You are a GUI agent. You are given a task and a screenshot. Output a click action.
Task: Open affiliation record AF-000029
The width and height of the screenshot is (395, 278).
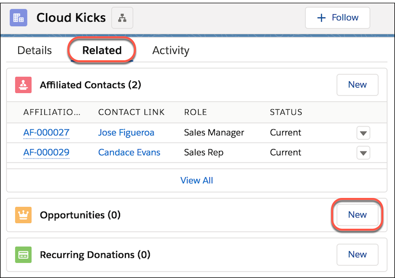pos(46,153)
